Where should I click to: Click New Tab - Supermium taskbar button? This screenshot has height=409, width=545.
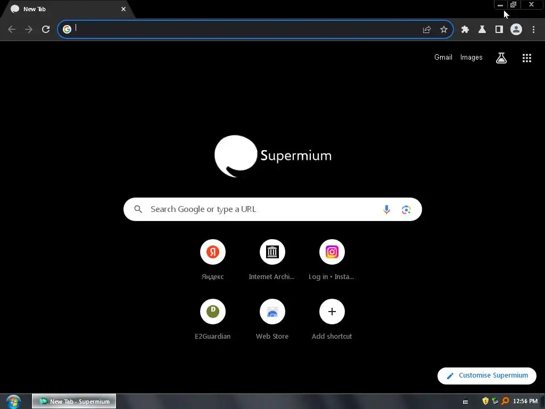tap(74, 402)
